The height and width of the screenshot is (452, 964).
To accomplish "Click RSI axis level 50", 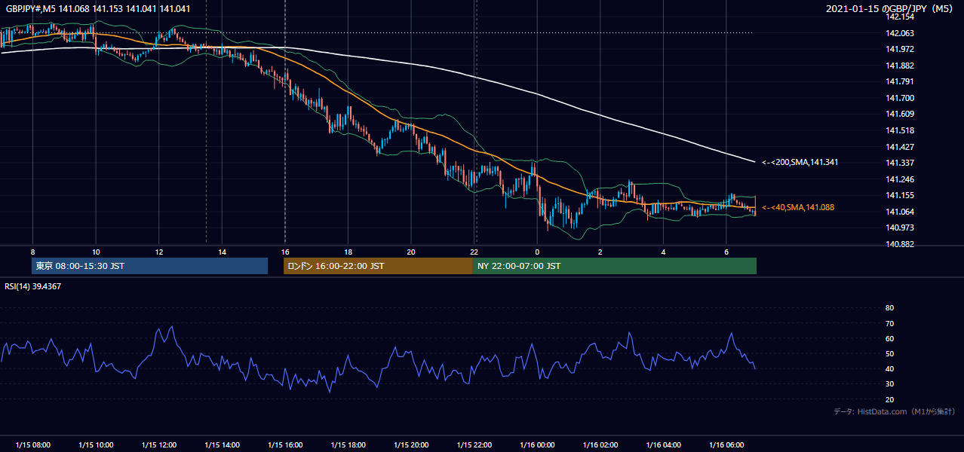I will point(889,353).
